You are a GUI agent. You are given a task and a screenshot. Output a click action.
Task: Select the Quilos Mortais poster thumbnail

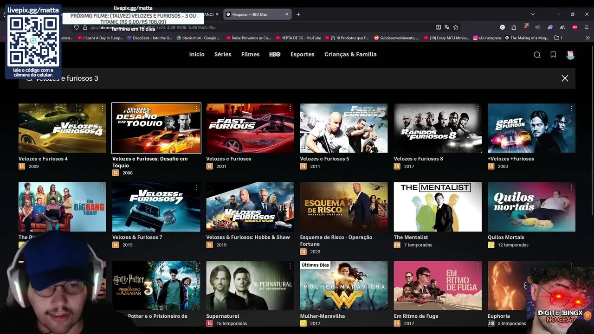click(x=531, y=207)
